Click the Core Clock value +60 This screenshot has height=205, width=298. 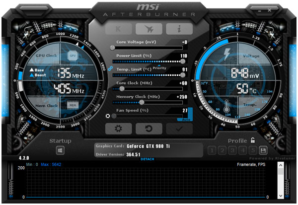[183, 83]
